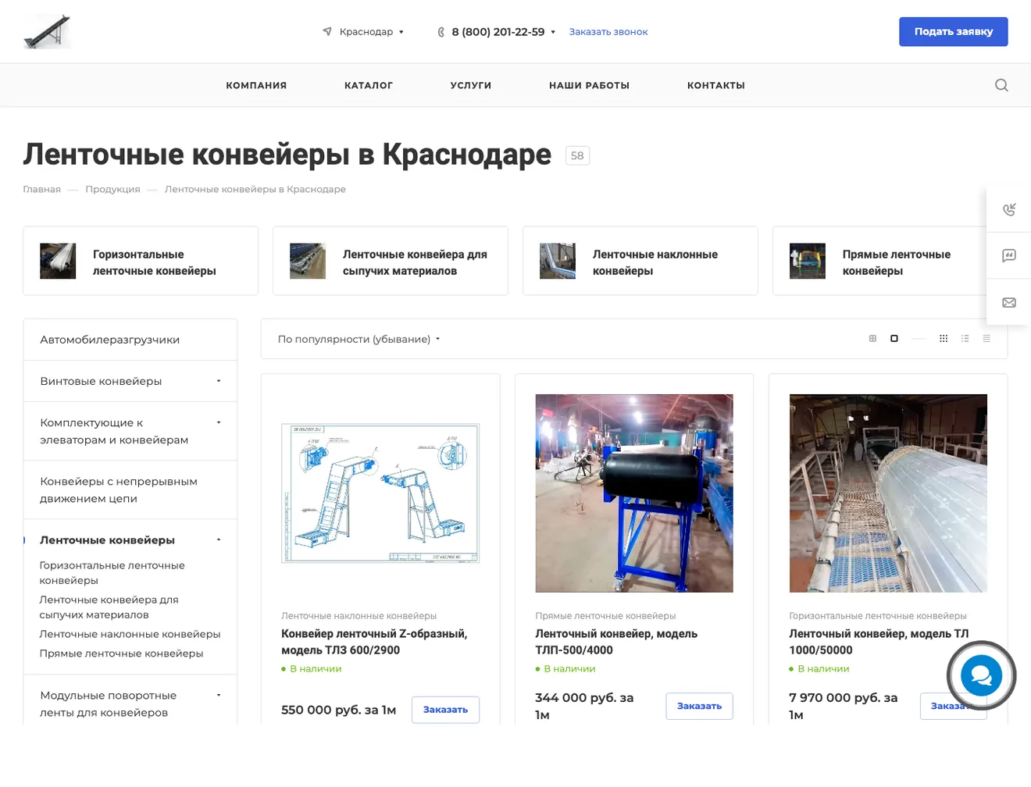Open the КАТАЛОГ menu
Screen dimensions: 1031x787
click(369, 85)
